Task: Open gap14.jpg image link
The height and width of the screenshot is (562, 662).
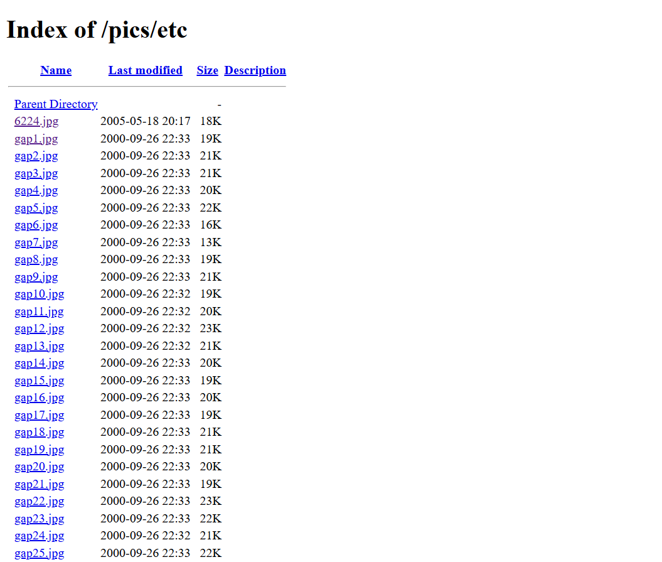Action: coord(39,363)
